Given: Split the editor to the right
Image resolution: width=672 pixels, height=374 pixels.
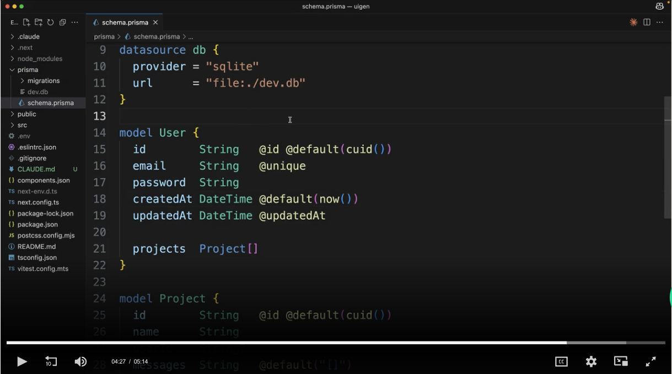Looking at the screenshot, I should tap(647, 22).
